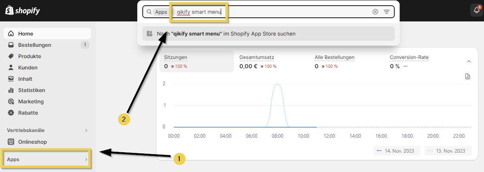The image size is (484, 172).
Task: Click the Marketing target icon
Action: click(x=11, y=101)
